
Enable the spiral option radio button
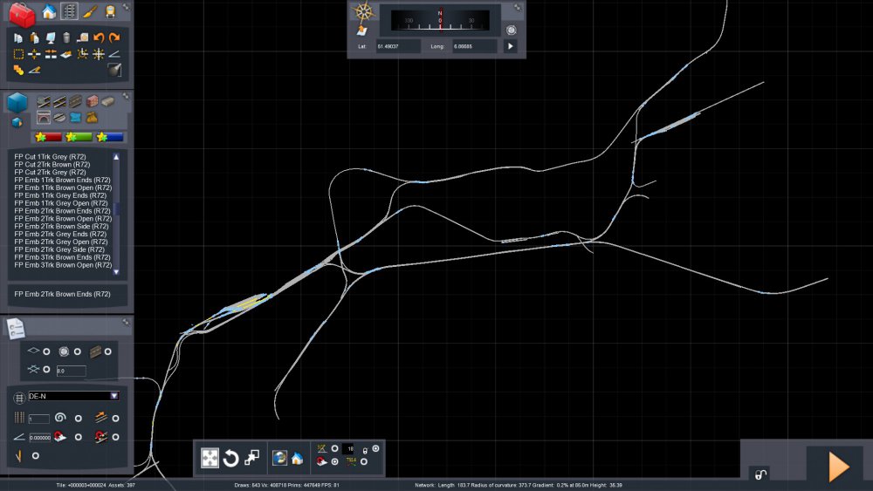[78, 419]
